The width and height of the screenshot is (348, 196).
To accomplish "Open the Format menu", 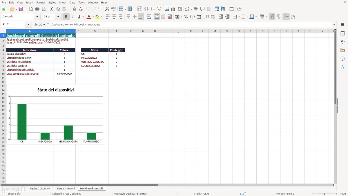I will tap(41, 2).
